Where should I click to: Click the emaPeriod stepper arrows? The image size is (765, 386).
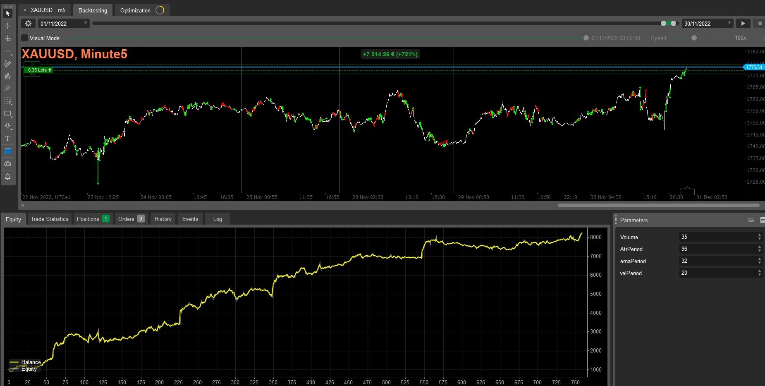point(759,261)
